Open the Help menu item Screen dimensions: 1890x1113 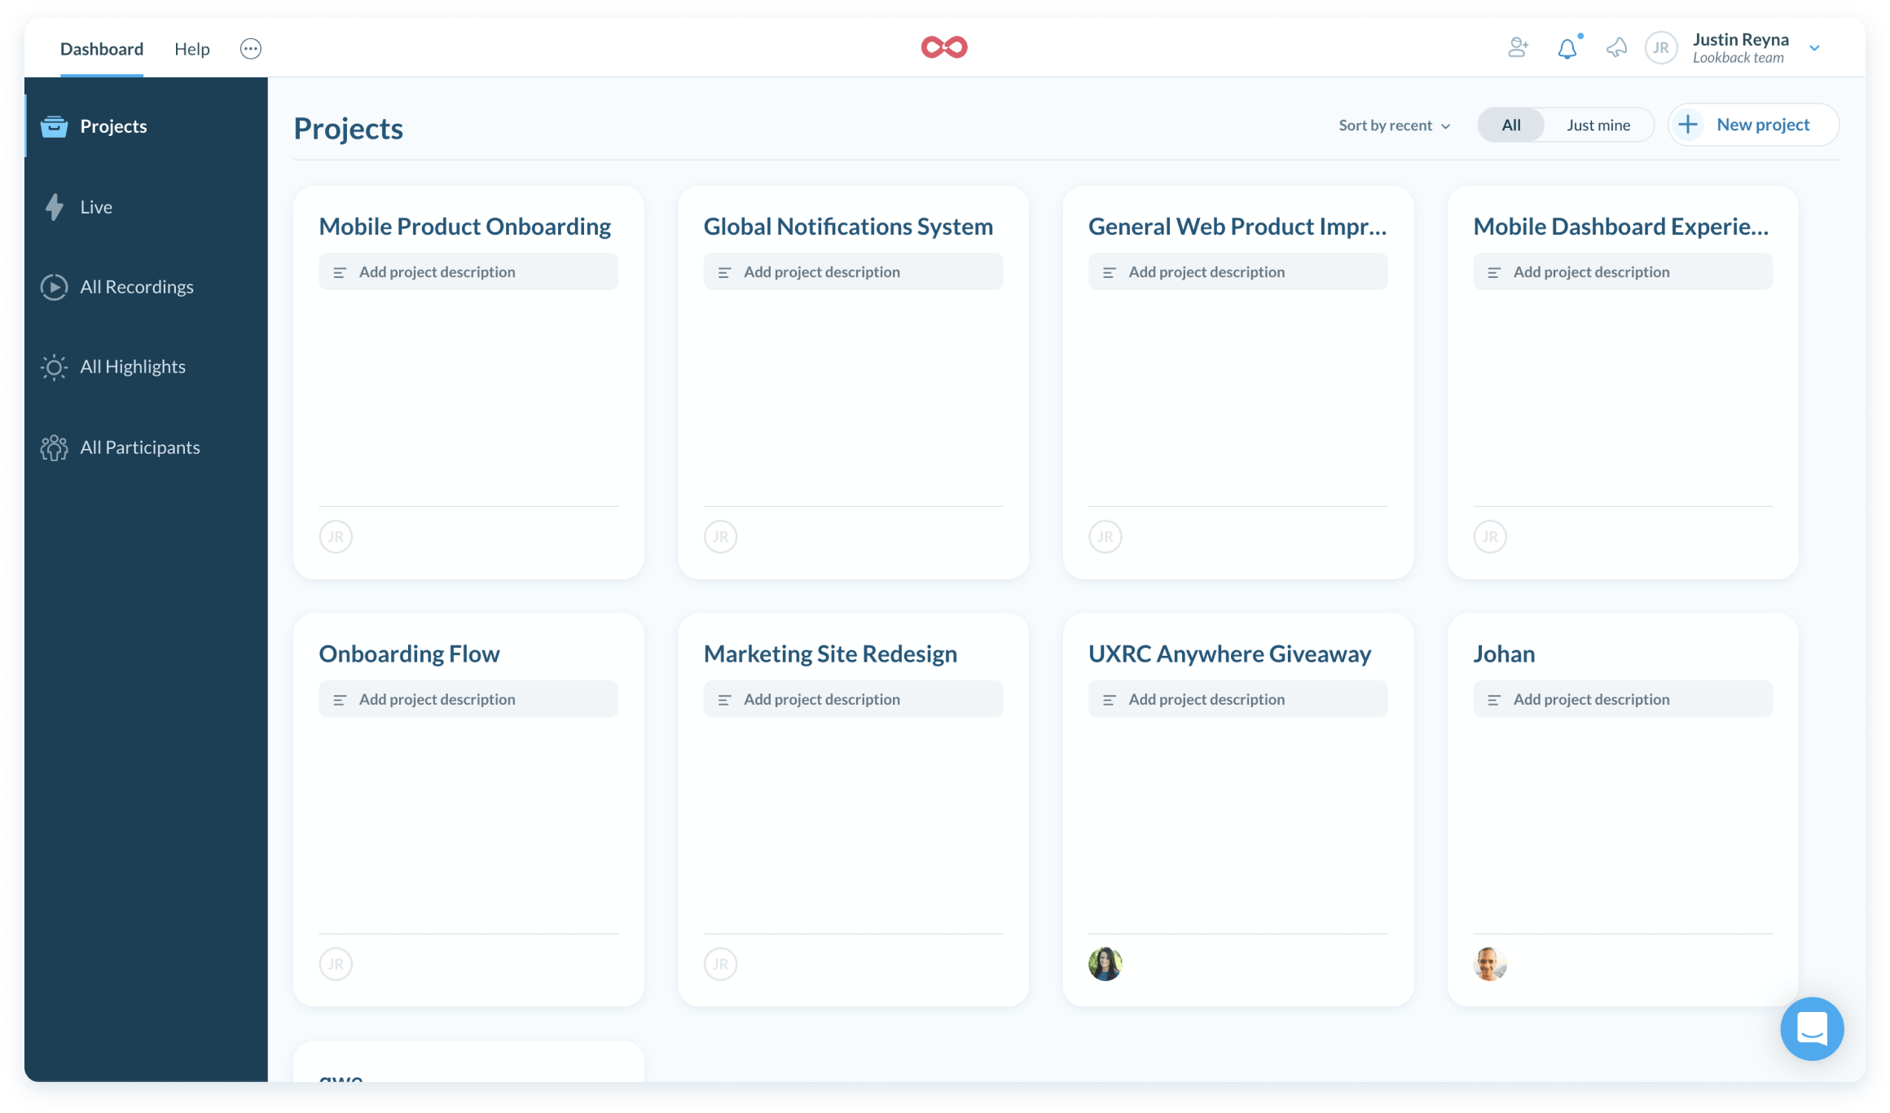(192, 48)
